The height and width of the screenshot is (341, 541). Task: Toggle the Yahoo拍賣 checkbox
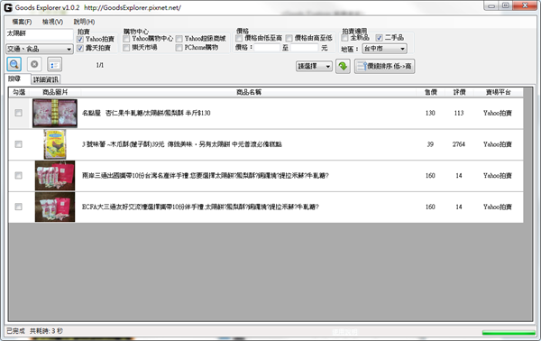coord(80,40)
